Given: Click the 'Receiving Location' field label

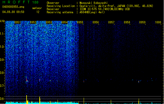Looking at the screenshot, I should 61,6.
